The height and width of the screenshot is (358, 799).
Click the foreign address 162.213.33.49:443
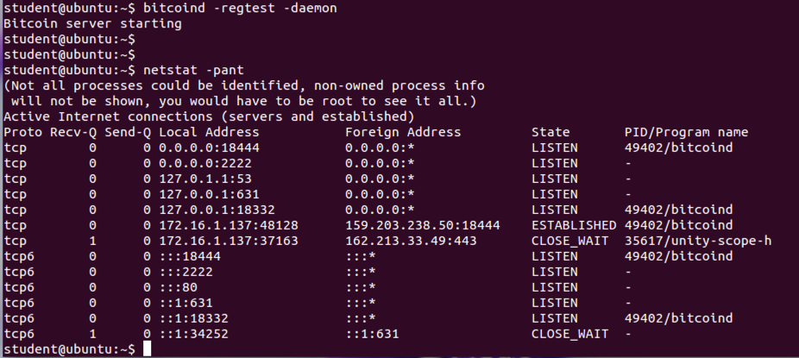point(411,241)
